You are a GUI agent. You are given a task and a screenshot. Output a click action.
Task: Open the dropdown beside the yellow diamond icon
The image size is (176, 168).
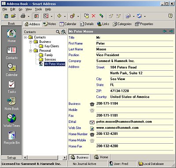coord(65,16)
